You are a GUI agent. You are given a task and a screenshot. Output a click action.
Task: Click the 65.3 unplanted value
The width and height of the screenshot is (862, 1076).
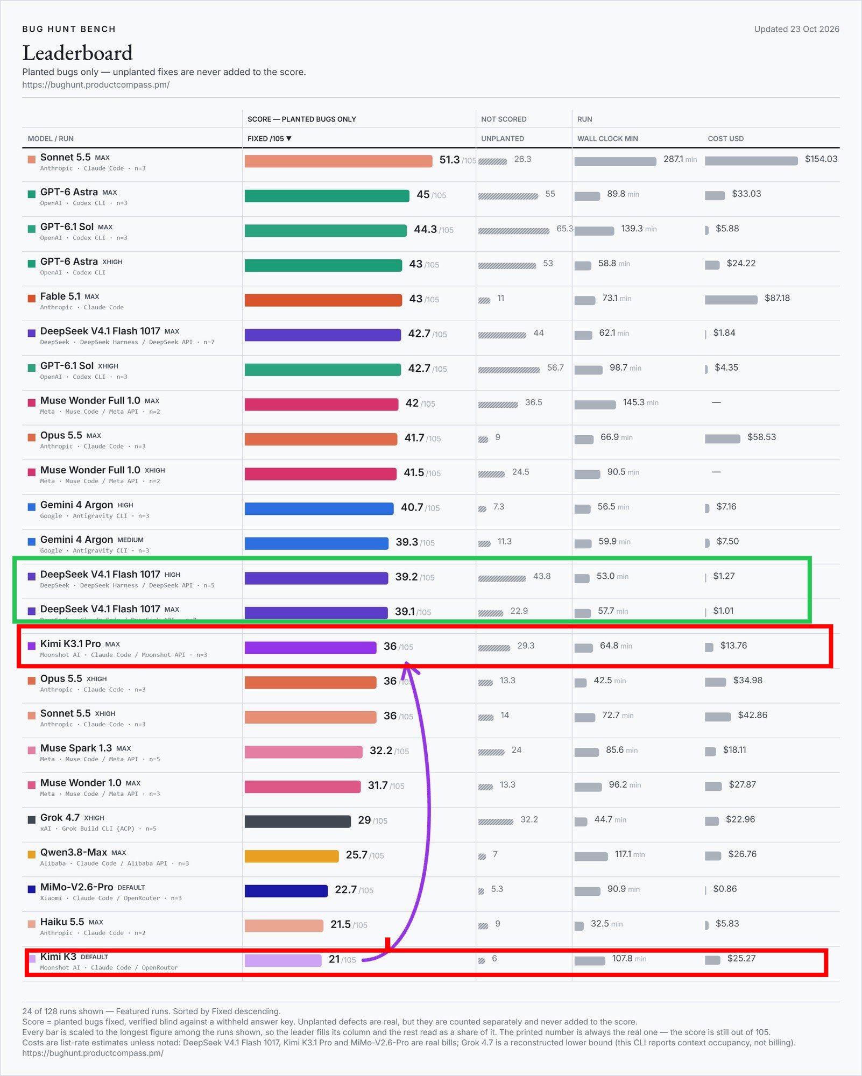[x=565, y=229]
